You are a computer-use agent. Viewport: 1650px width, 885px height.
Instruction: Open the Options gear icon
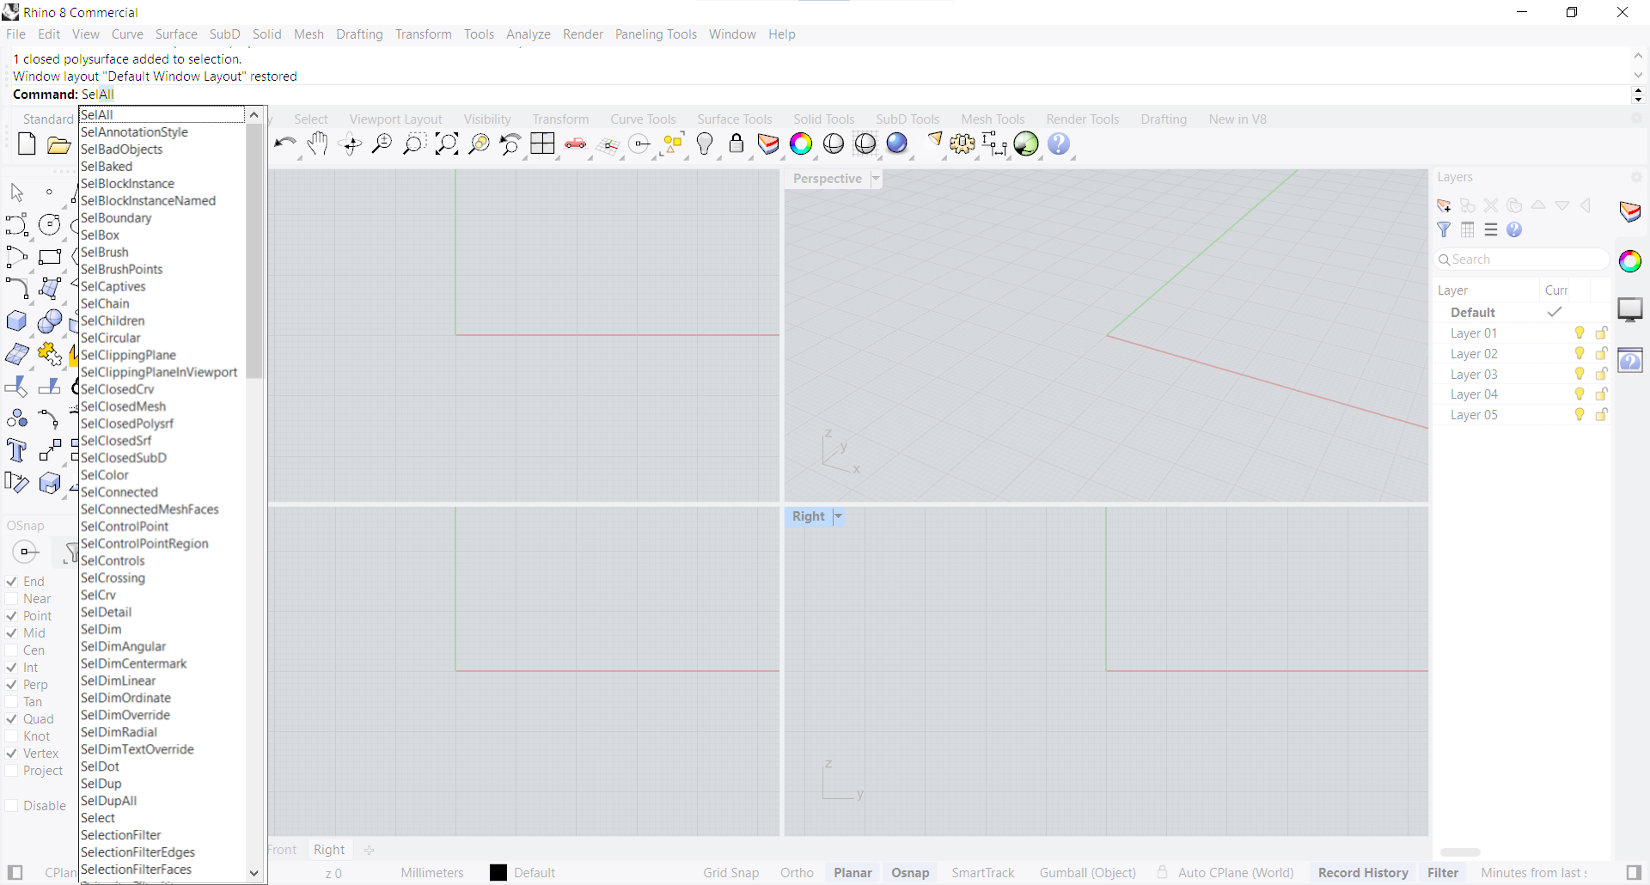(x=962, y=143)
